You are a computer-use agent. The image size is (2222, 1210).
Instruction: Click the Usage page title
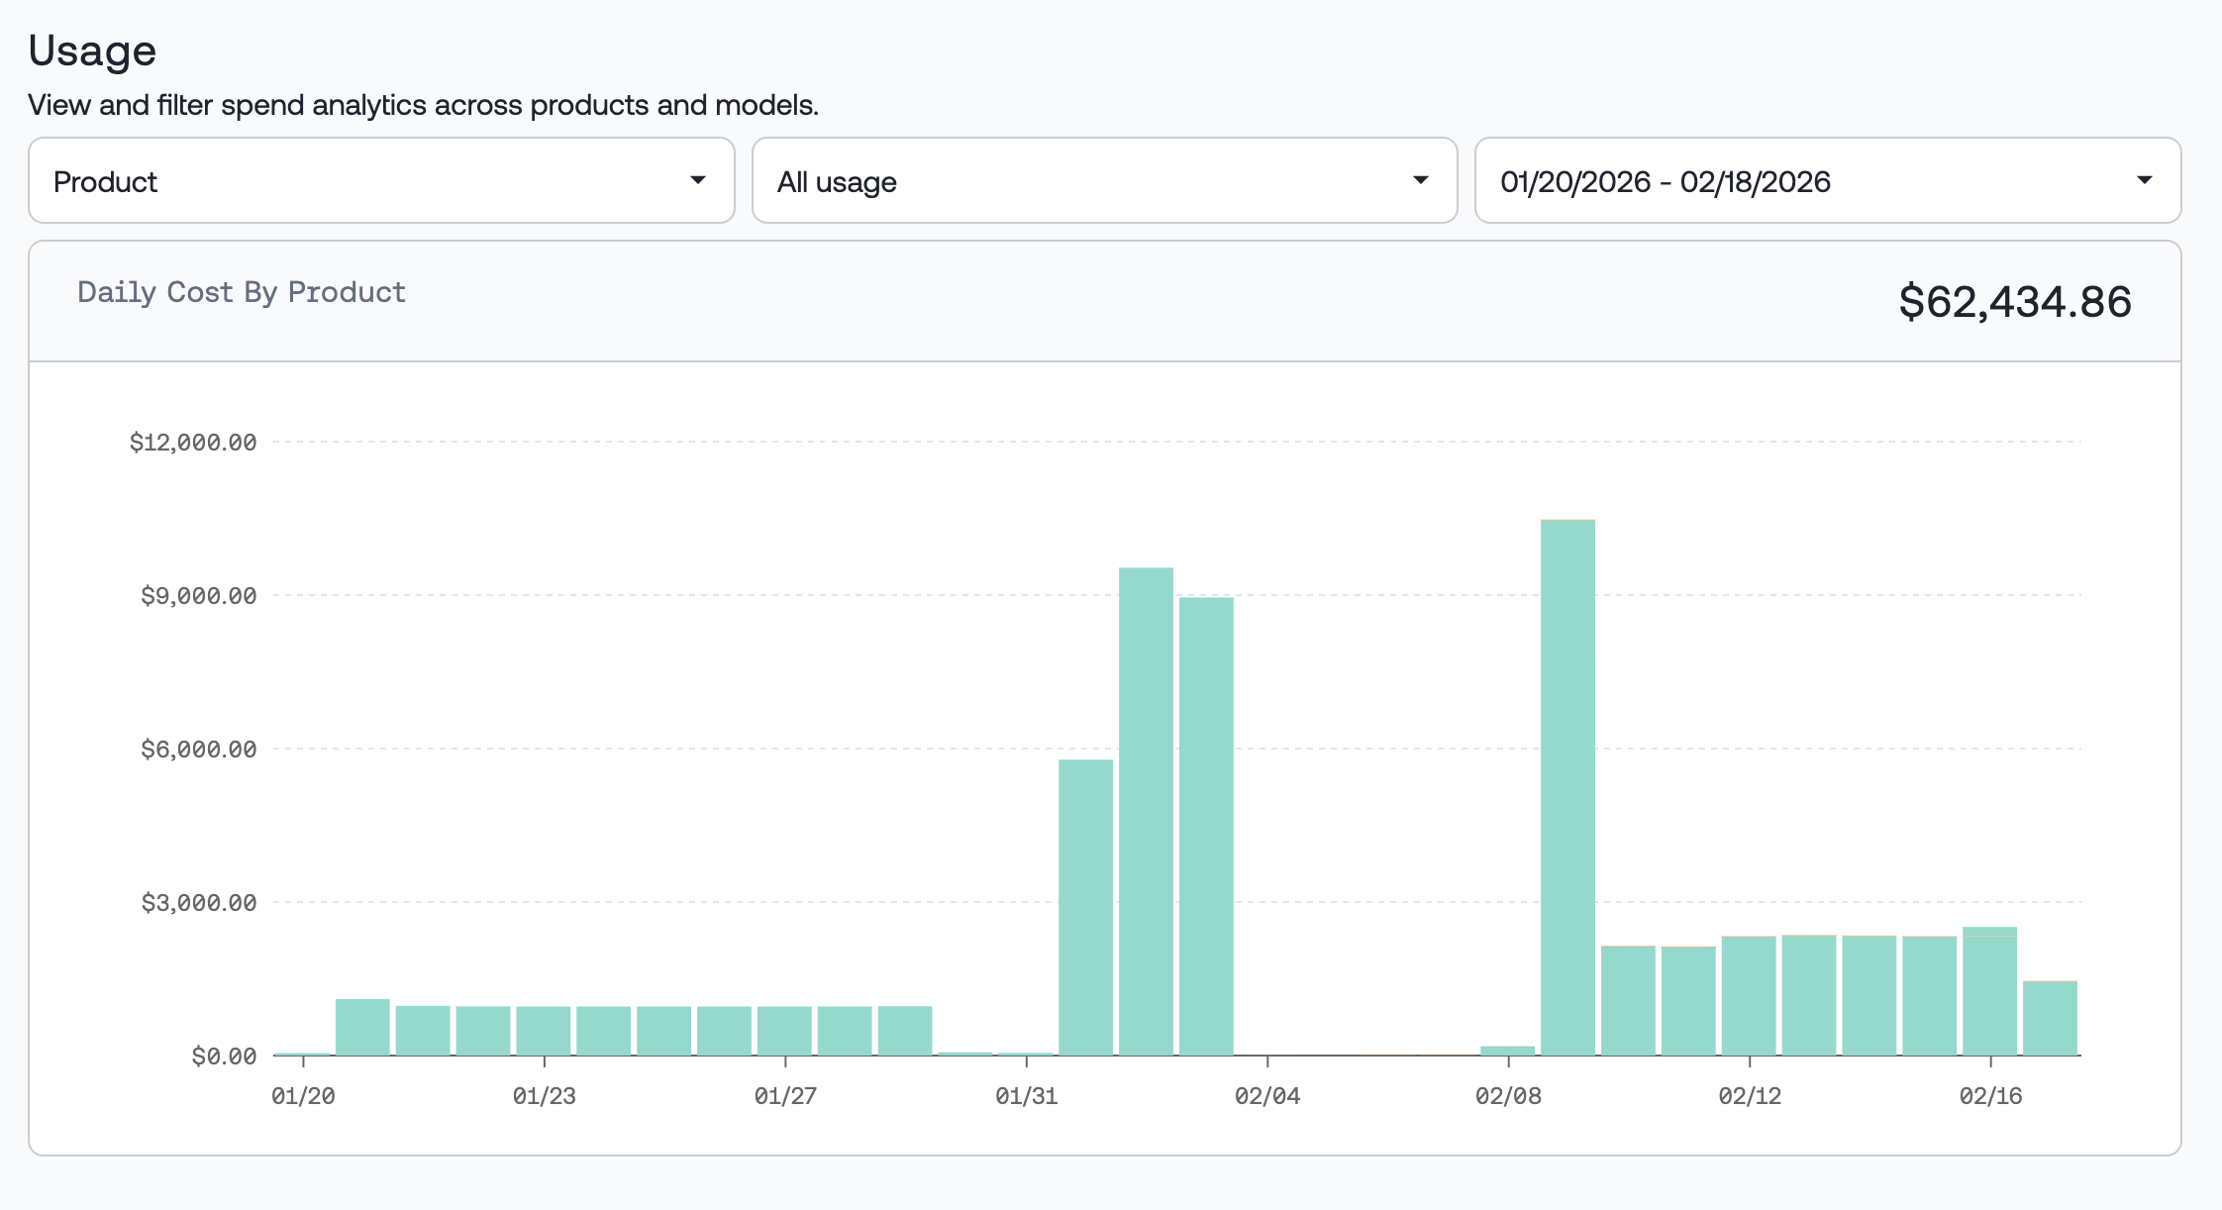click(x=92, y=50)
